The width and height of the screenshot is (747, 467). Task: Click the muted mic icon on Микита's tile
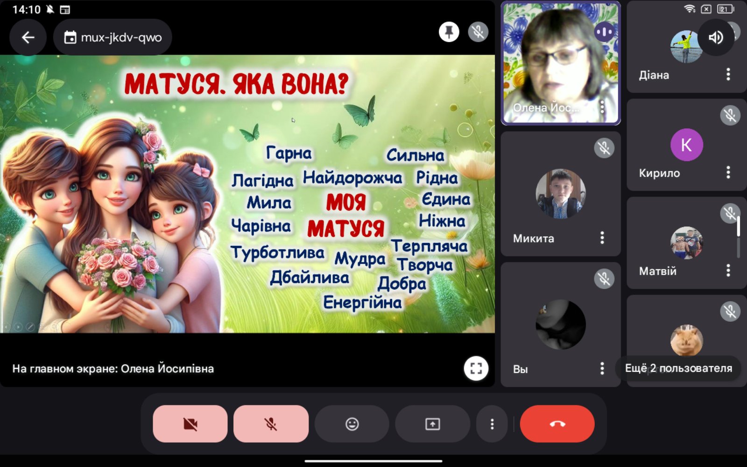(604, 148)
